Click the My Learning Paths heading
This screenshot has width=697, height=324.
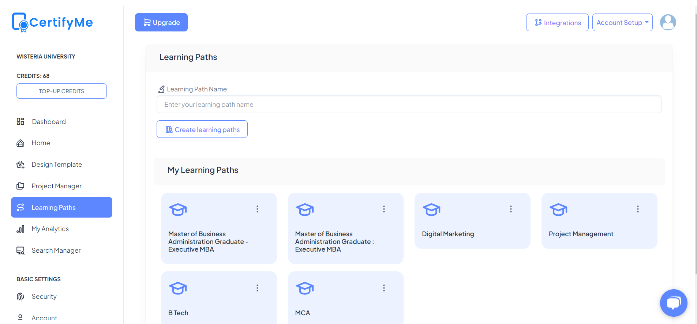pos(203,170)
